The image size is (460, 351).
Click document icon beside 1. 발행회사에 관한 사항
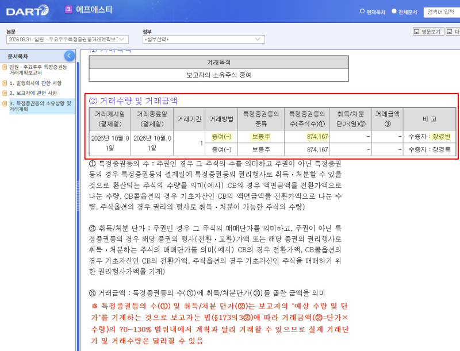[5, 83]
